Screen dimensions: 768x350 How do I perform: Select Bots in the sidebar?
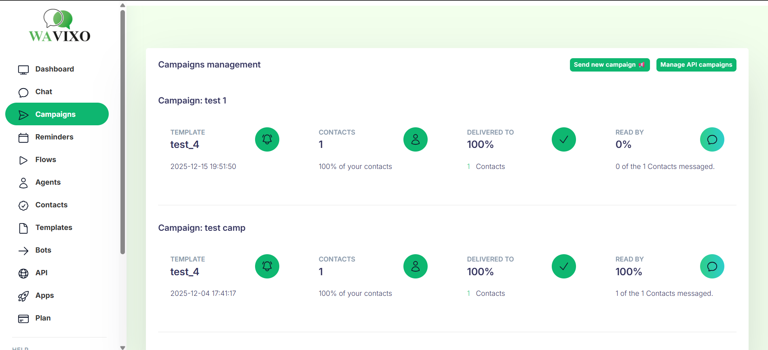pyautogui.click(x=43, y=250)
